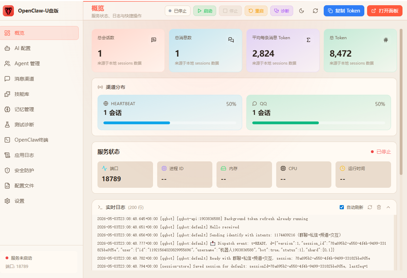This screenshot has width=407, height=278.
Task: Click the log line 'Background token refresh already running'
Action: [203, 219]
